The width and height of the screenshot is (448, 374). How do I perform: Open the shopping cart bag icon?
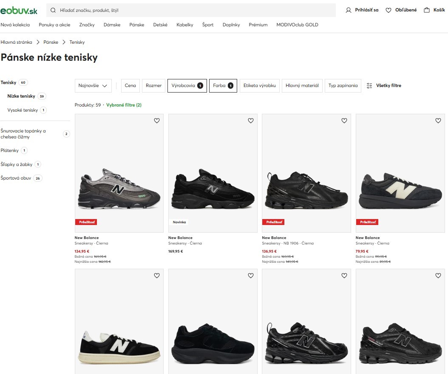pos(427,10)
